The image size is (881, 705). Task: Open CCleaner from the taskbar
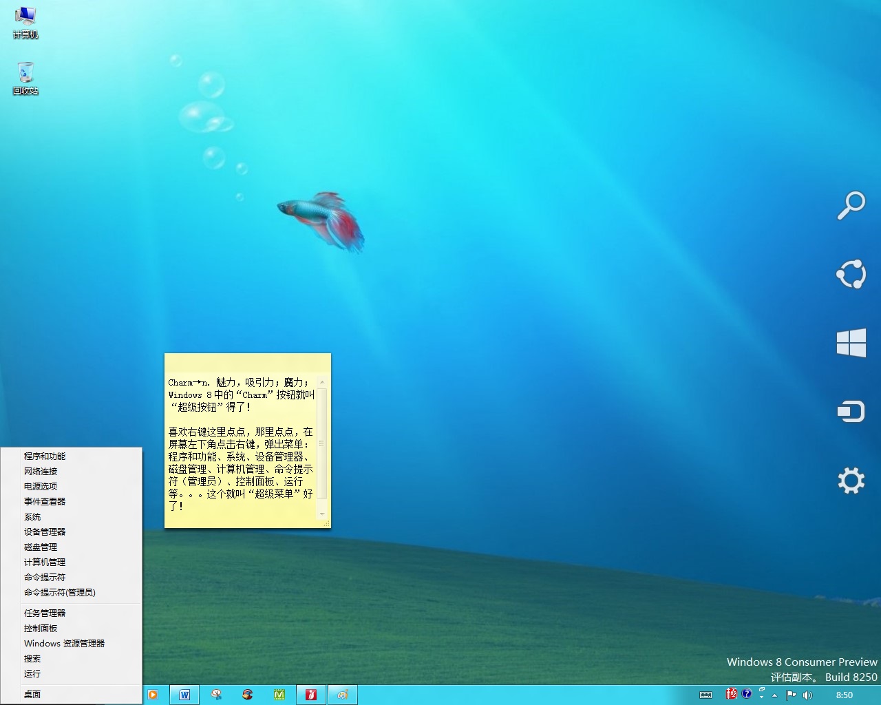pyautogui.click(x=248, y=694)
